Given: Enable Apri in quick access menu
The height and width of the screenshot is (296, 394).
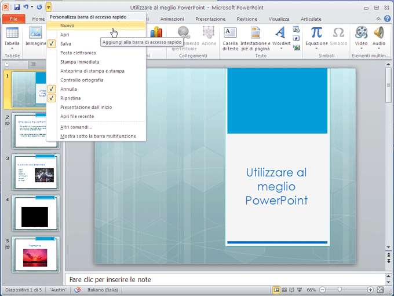Looking at the screenshot, I should pos(96,35).
